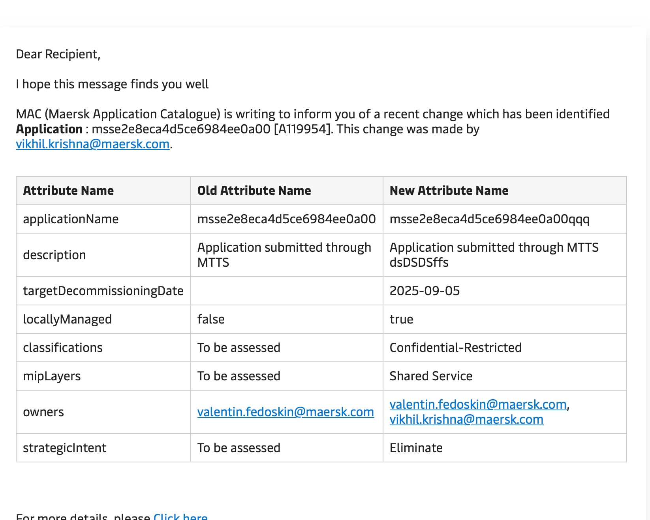Screen dimensions: 650x520
Task: Open valentin.fedoskin@maersk.com in New Attribute column
Action: click(478, 404)
